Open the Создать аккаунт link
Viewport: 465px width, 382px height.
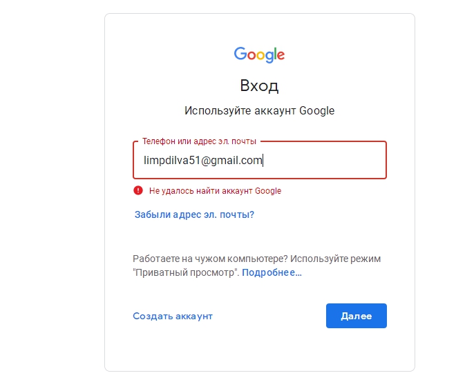(173, 316)
